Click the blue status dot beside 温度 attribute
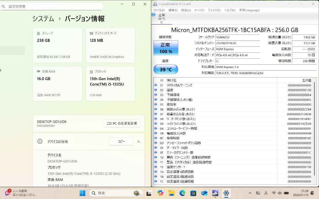319x199 pixels. pos(156,89)
